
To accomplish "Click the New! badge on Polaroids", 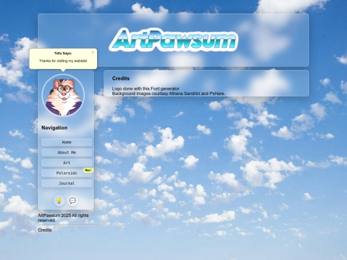I will 88,170.
